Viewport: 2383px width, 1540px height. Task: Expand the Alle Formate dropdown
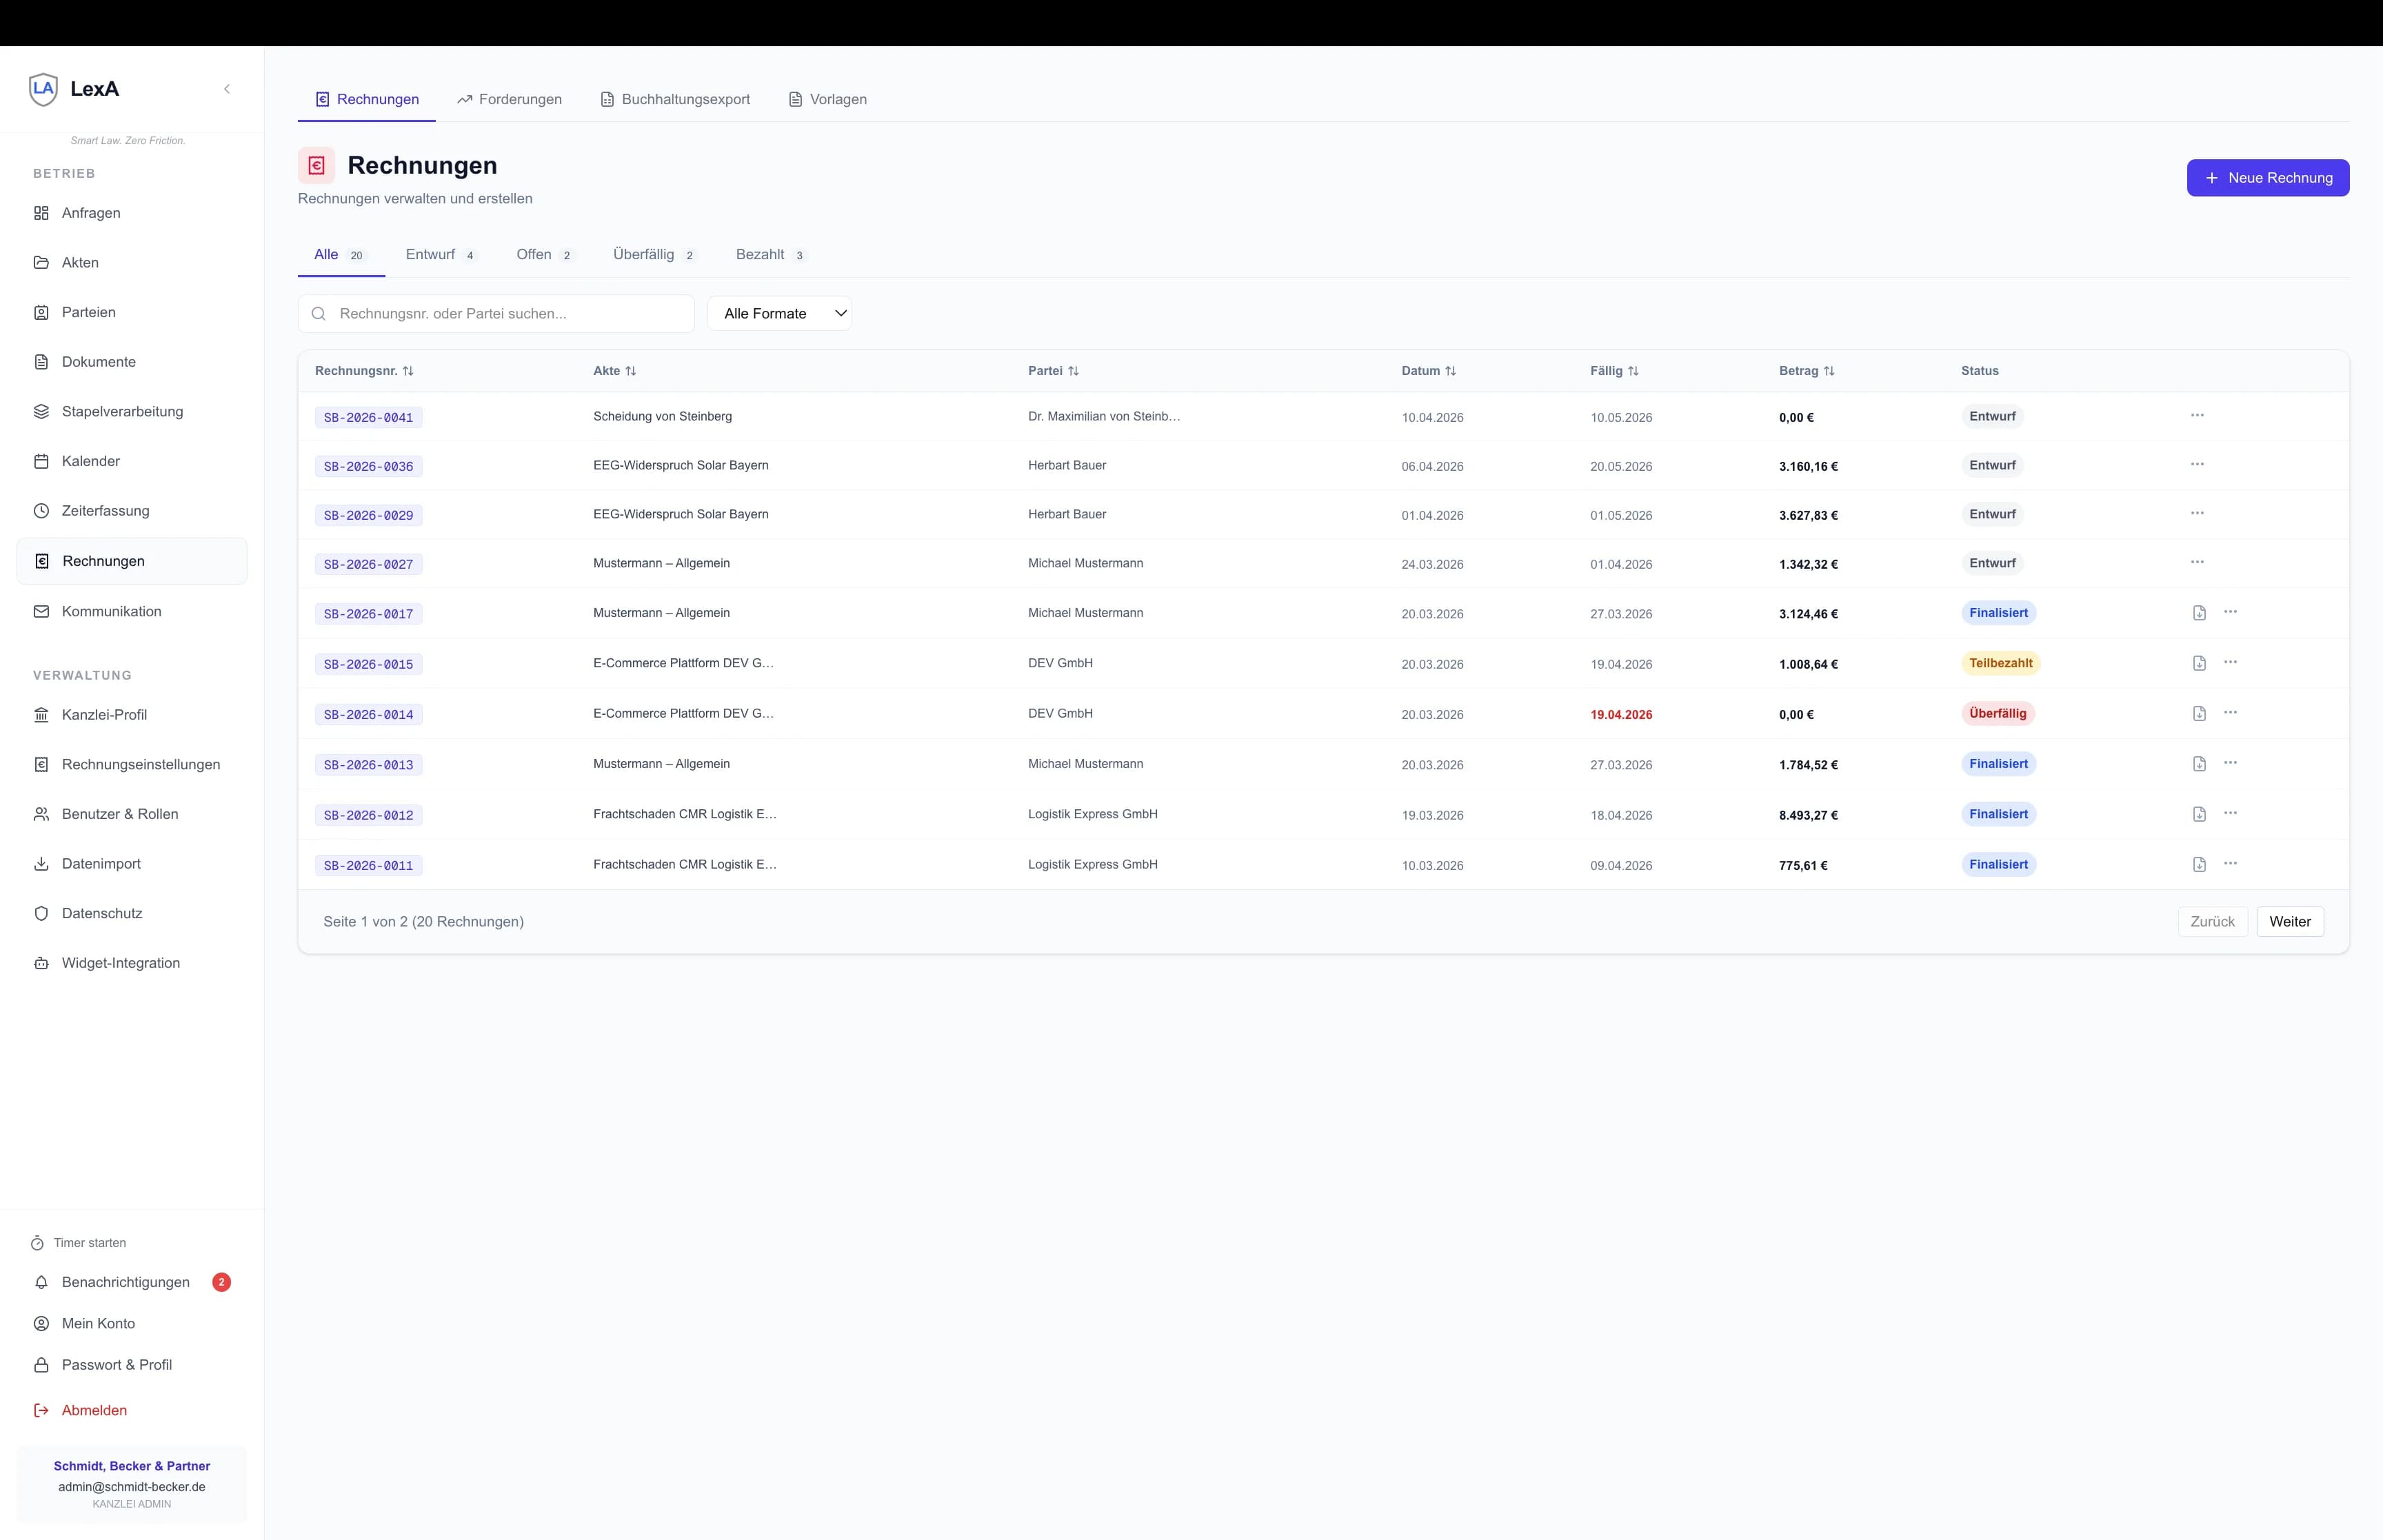click(779, 313)
